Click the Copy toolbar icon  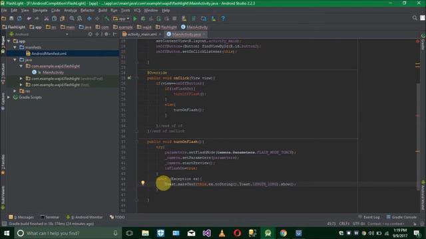pos(55,19)
